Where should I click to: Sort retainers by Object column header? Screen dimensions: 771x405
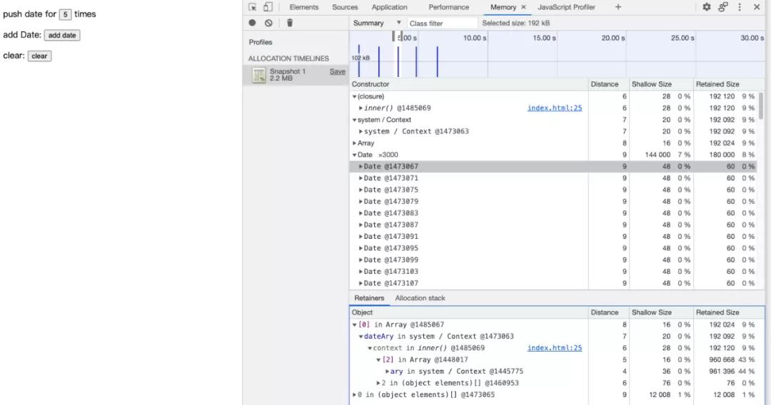469,313
